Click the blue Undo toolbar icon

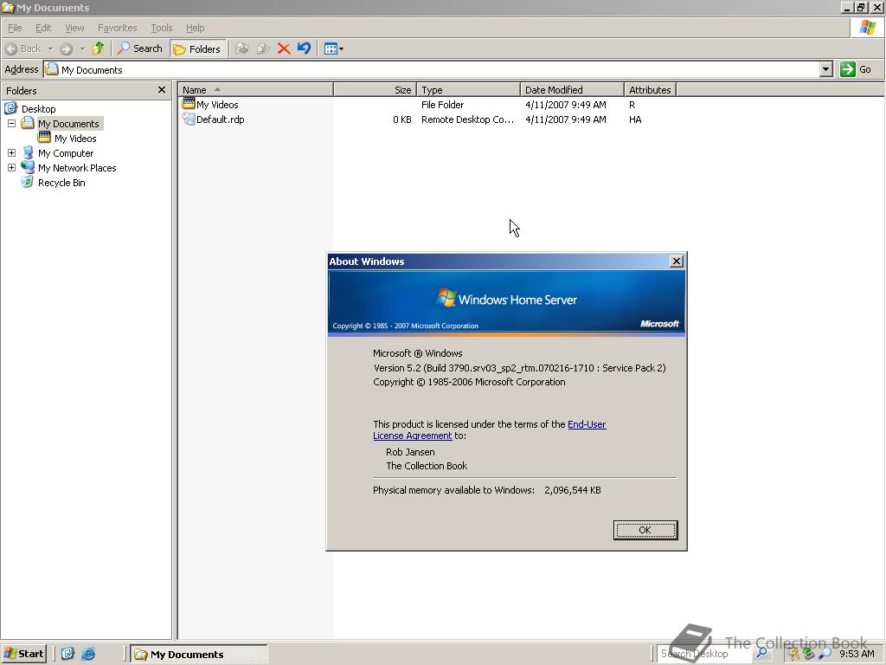pos(304,48)
